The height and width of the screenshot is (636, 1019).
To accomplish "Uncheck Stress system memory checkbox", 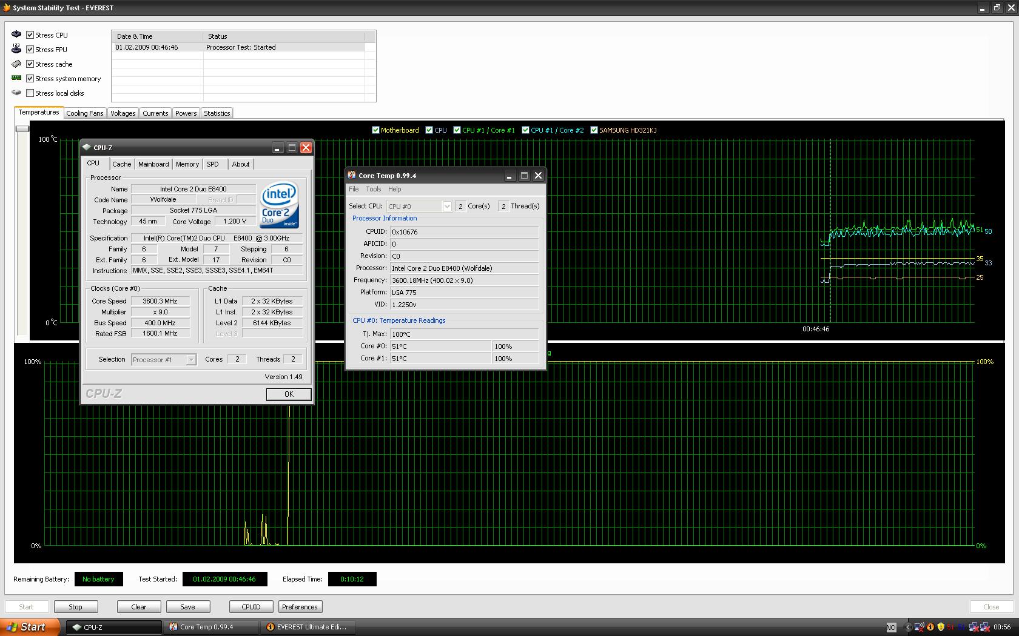I will coord(30,78).
